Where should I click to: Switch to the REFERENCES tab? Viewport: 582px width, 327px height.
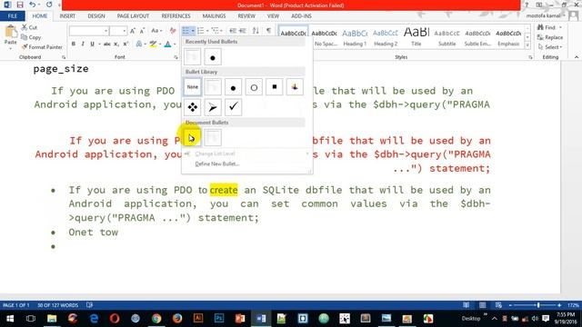[176, 16]
